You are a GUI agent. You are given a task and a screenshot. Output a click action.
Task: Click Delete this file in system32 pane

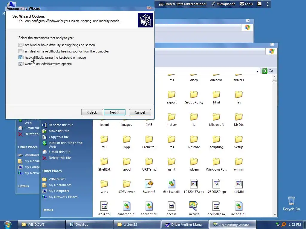point(60,158)
